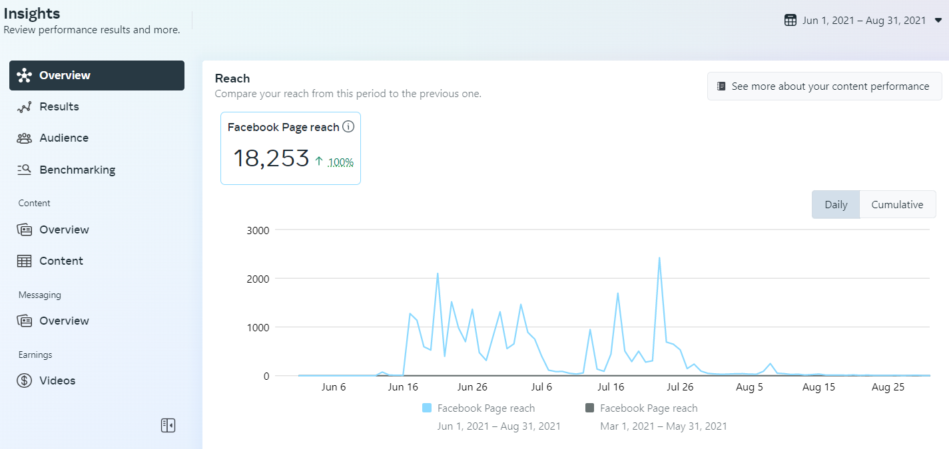Click the Benchmarking search-list icon
Viewport: 949px width, 449px height.
25,170
